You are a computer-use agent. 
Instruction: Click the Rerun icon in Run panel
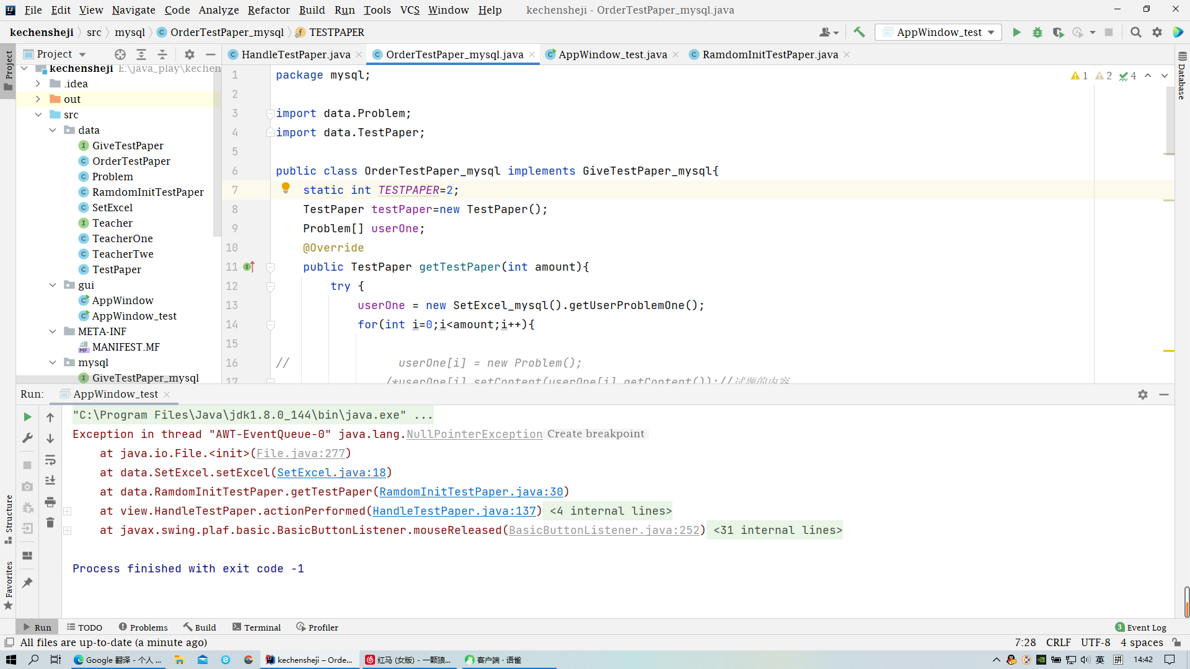(27, 417)
